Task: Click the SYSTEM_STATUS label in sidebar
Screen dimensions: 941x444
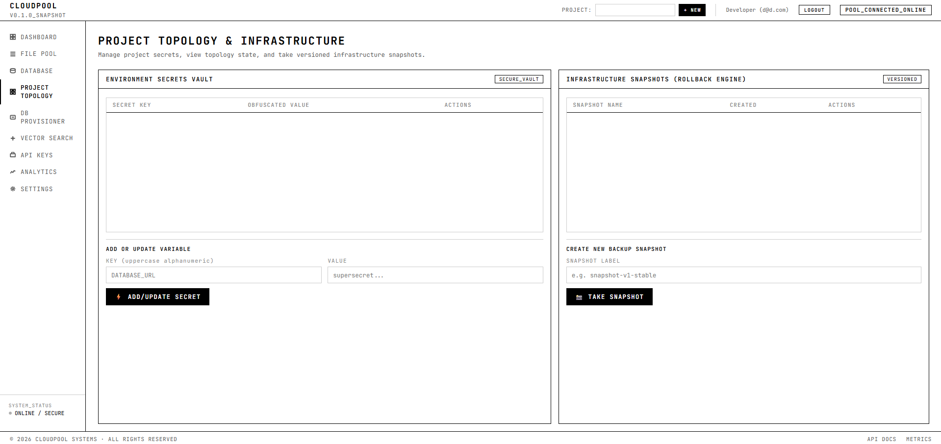Action: [x=30, y=406]
